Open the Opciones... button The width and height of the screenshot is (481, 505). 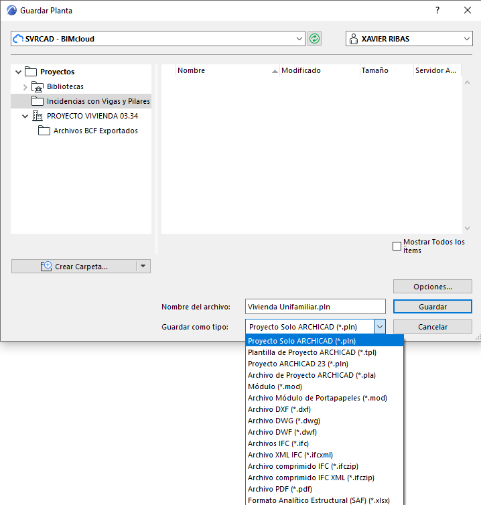432,287
